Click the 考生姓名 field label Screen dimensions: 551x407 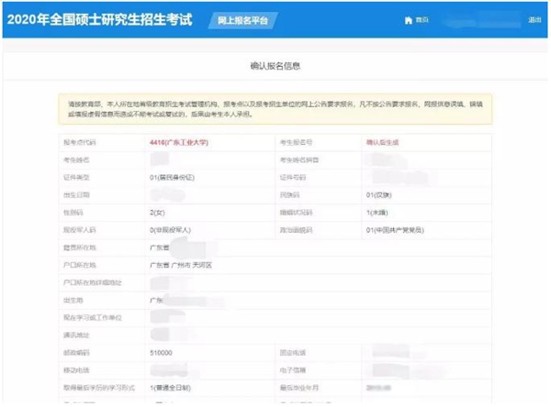click(x=76, y=160)
